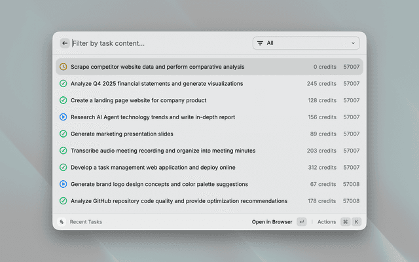
Task: Open the All status filter dropdown
Action: click(x=306, y=43)
